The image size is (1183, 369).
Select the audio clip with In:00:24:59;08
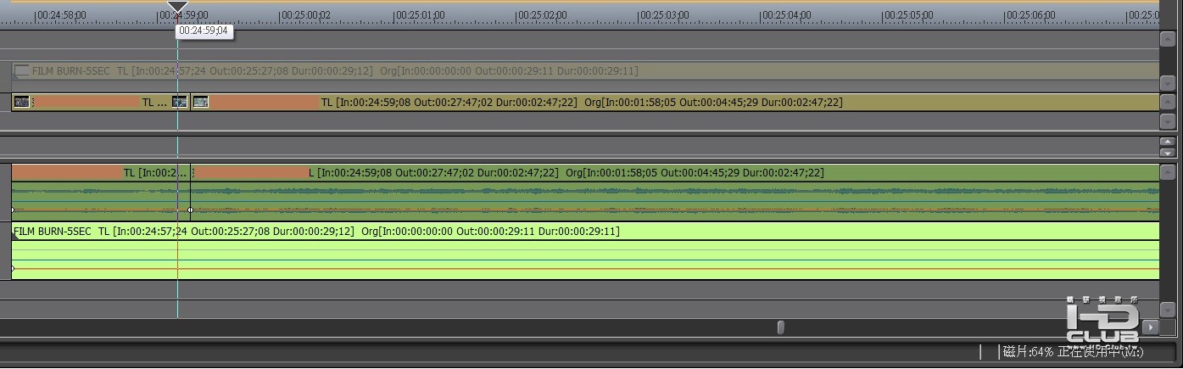[x=674, y=193]
